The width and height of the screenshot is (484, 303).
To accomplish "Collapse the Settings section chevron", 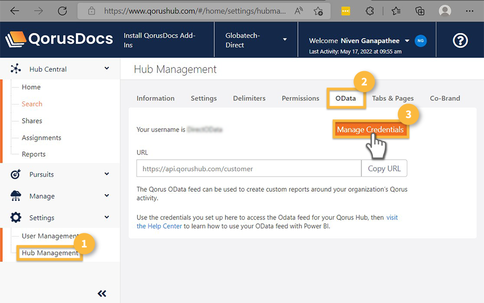I will (x=107, y=217).
